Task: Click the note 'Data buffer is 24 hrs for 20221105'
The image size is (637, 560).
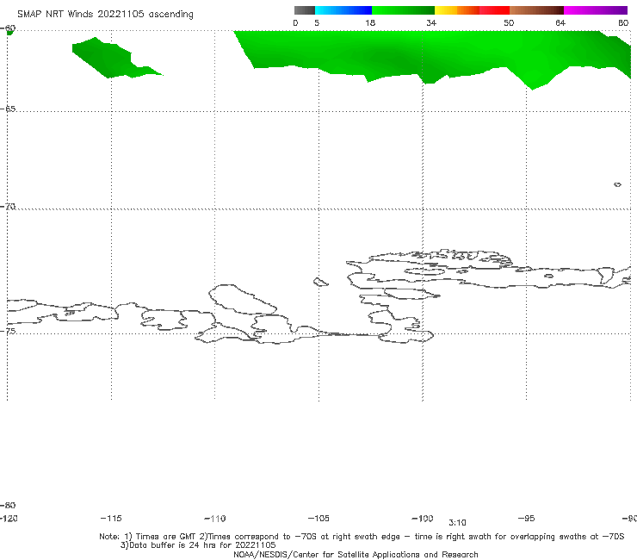Action: (198, 545)
